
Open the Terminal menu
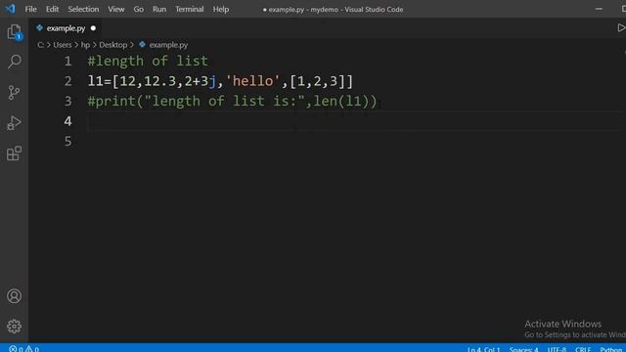click(x=189, y=9)
